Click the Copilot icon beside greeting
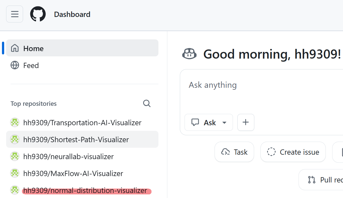343x198 pixels. (189, 54)
